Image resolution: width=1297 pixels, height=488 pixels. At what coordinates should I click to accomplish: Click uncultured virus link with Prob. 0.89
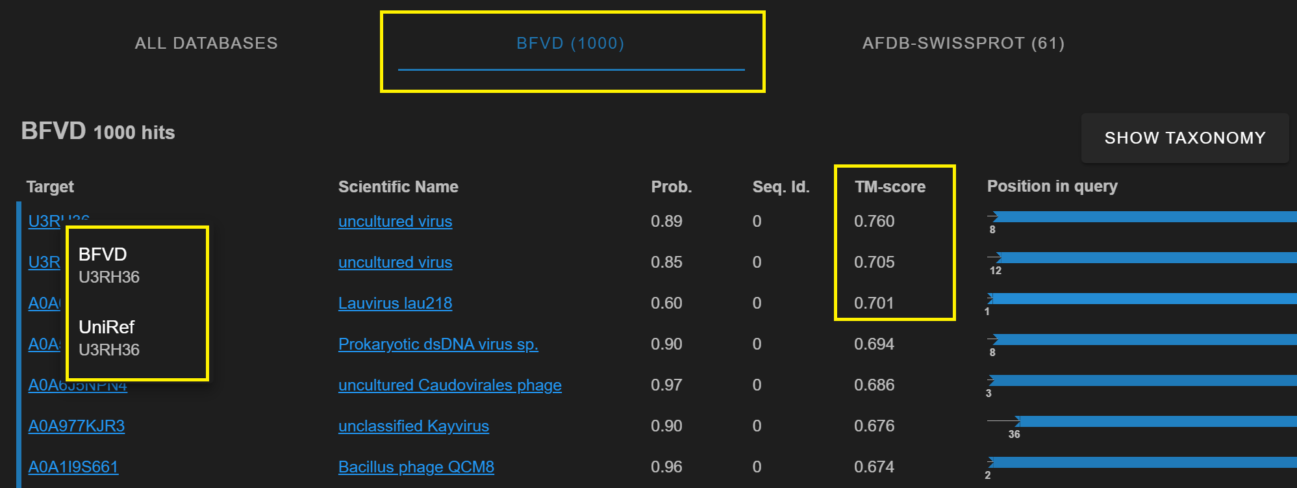[x=395, y=222]
